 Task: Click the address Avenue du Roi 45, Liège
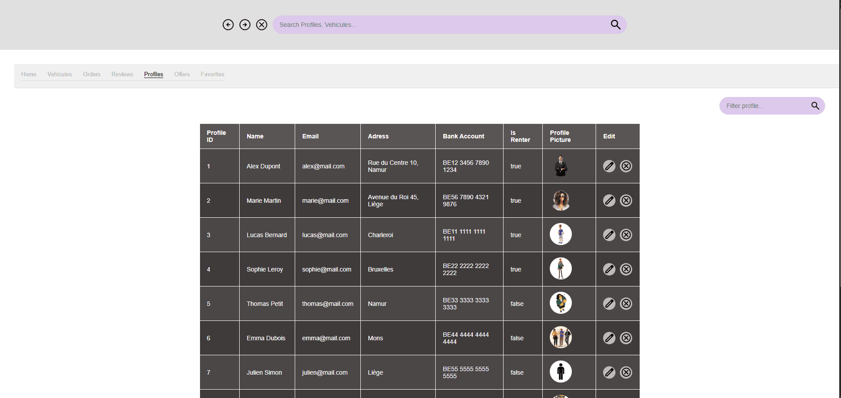[x=393, y=201]
